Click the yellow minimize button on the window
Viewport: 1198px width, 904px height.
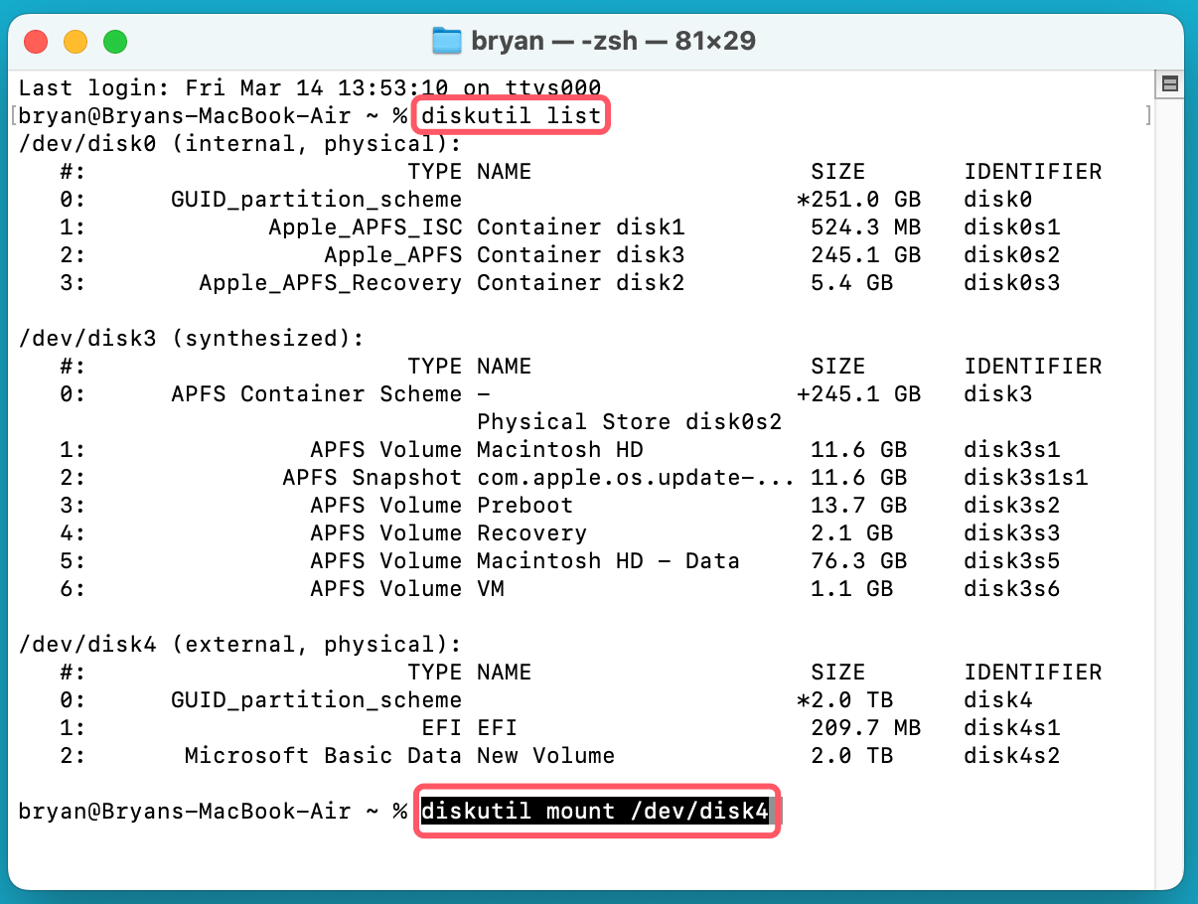coord(75,41)
